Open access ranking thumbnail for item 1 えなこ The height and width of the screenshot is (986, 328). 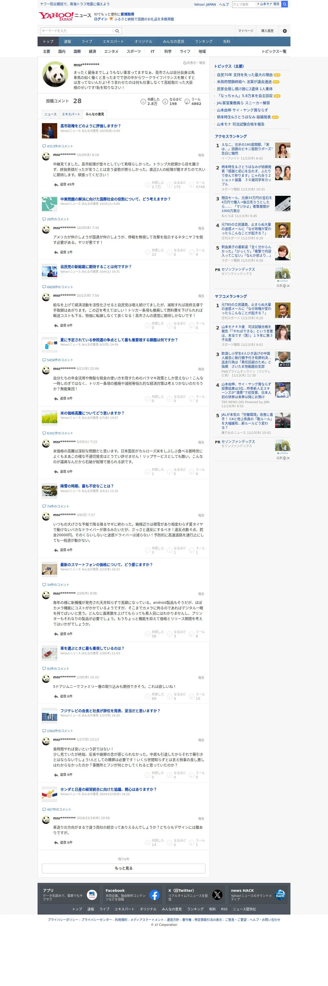(283, 151)
